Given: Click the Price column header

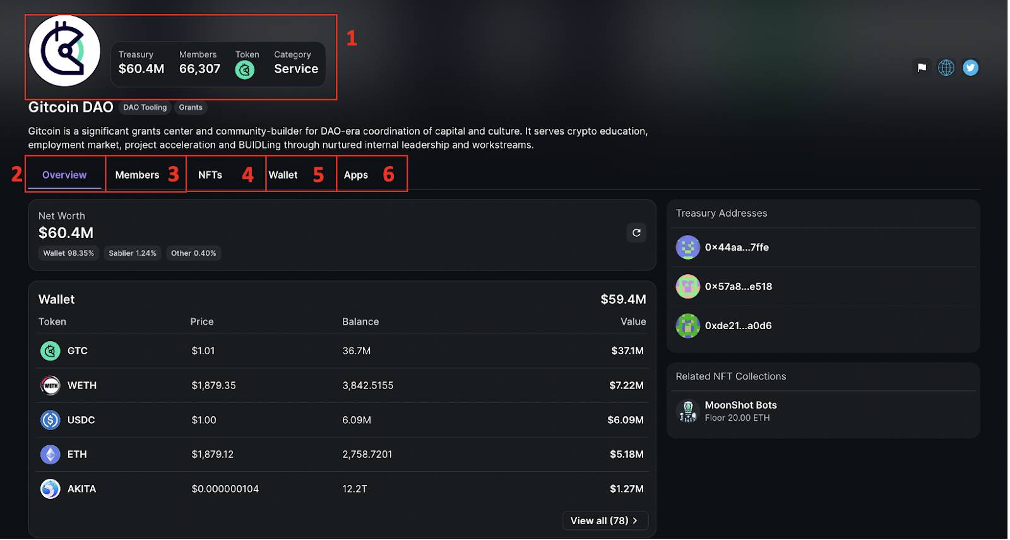Looking at the screenshot, I should click(202, 321).
